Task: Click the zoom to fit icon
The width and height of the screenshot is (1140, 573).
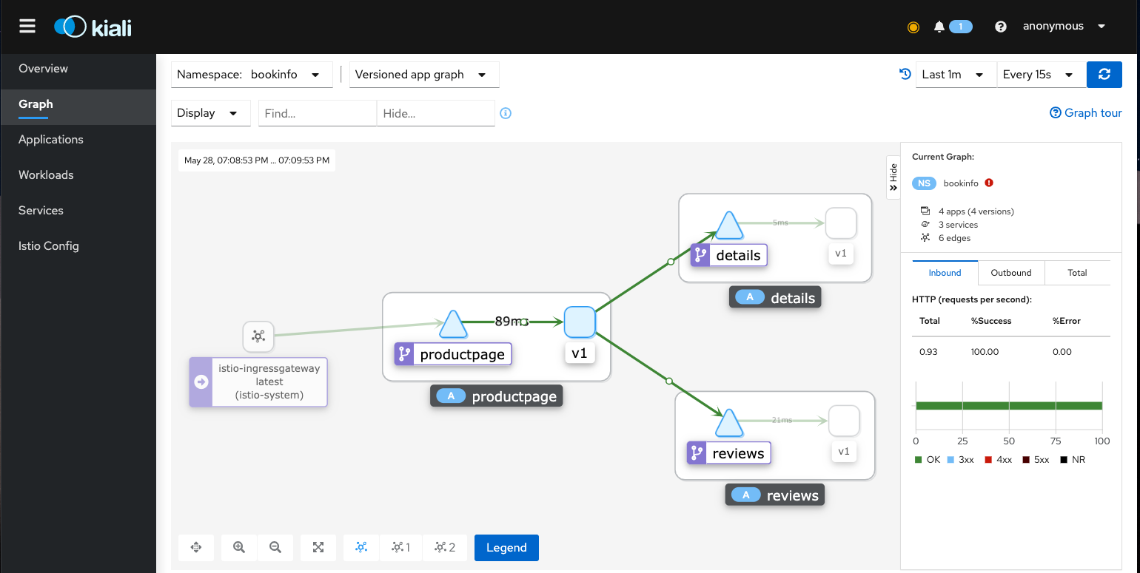Action: pyautogui.click(x=318, y=548)
